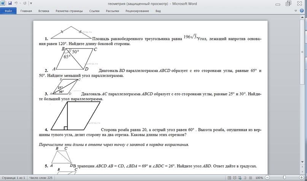Click the vertical scrollbar thumb
The width and height of the screenshot is (307, 181).
coord(302,52)
